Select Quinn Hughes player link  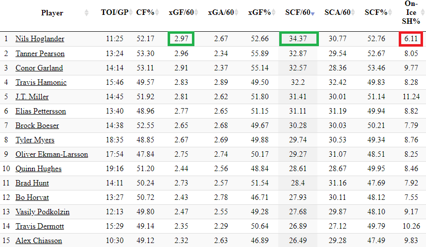pos(38,169)
